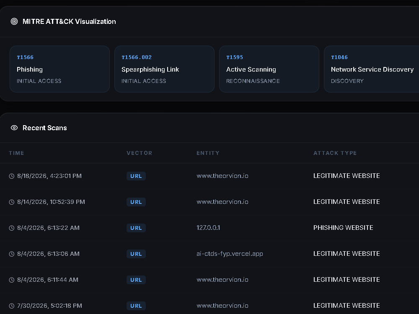
Task: Click INITIAL ACCESS label under Spearphishing Link
Action: coord(144,81)
